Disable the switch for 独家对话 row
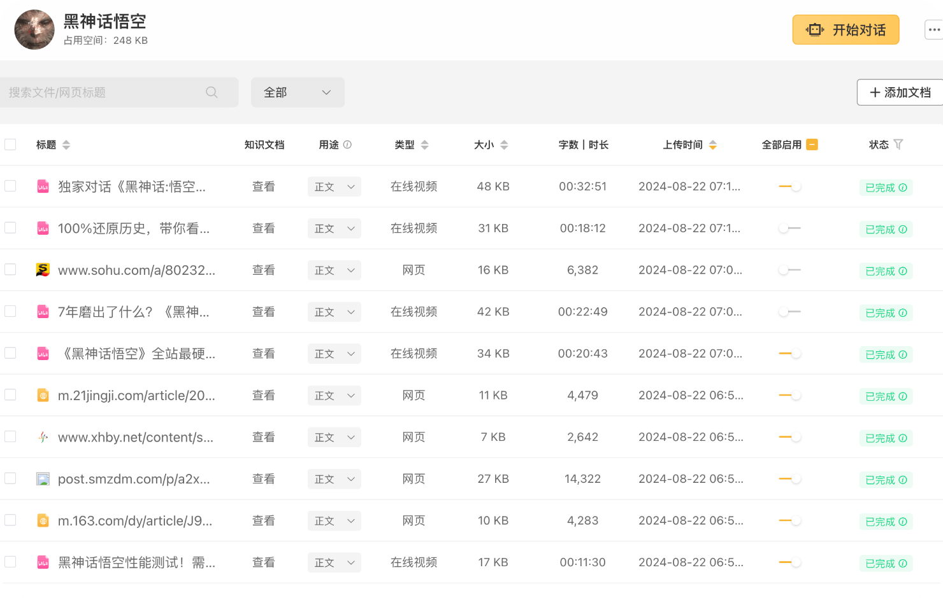Viewport: 943px width, 598px height. click(x=790, y=186)
